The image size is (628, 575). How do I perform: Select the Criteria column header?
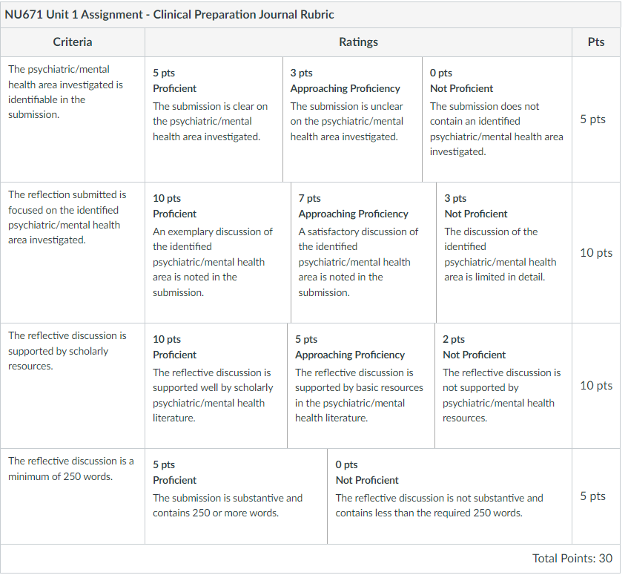[73, 42]
